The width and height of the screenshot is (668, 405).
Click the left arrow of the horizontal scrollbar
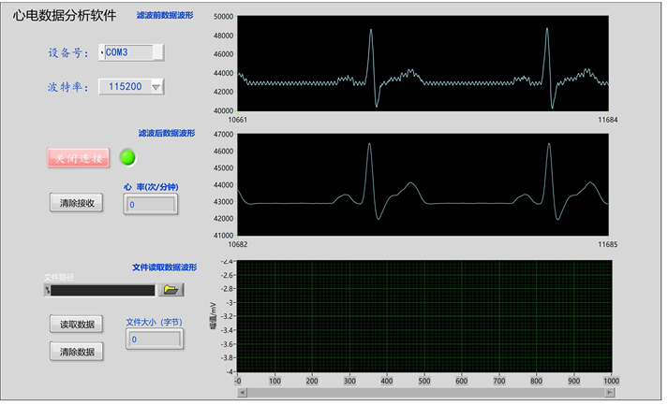(241, 392)
